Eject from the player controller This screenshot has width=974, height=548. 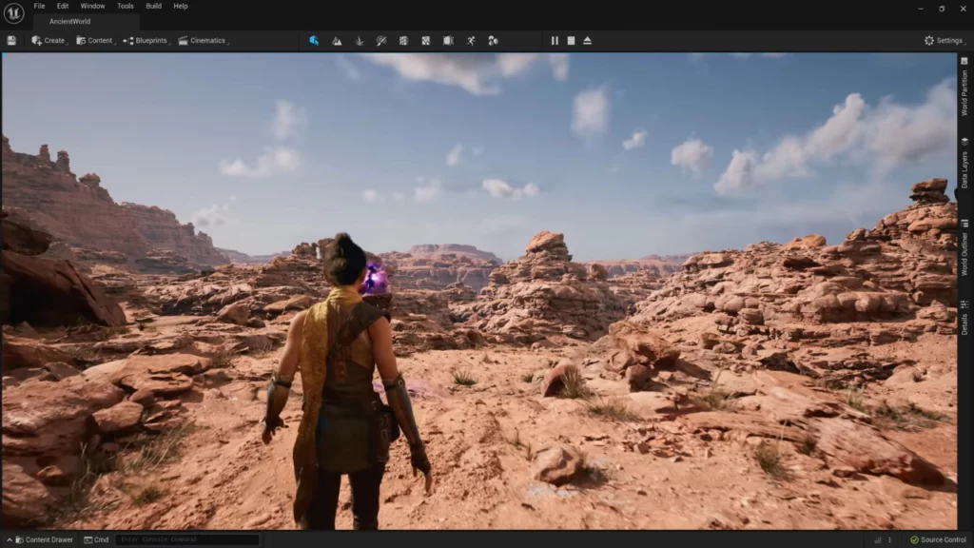click(x=587, y=40)
